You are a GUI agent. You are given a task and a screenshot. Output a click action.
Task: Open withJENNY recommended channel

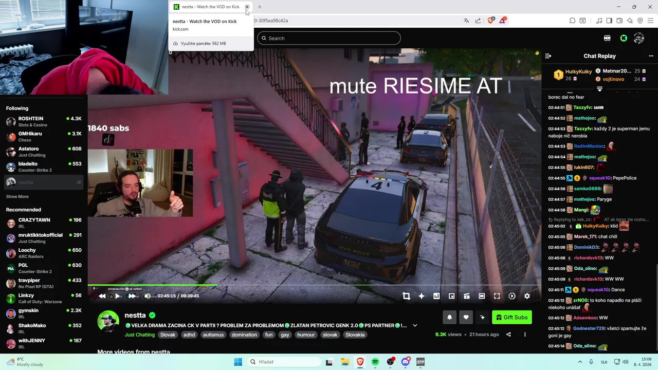[44, 343]
